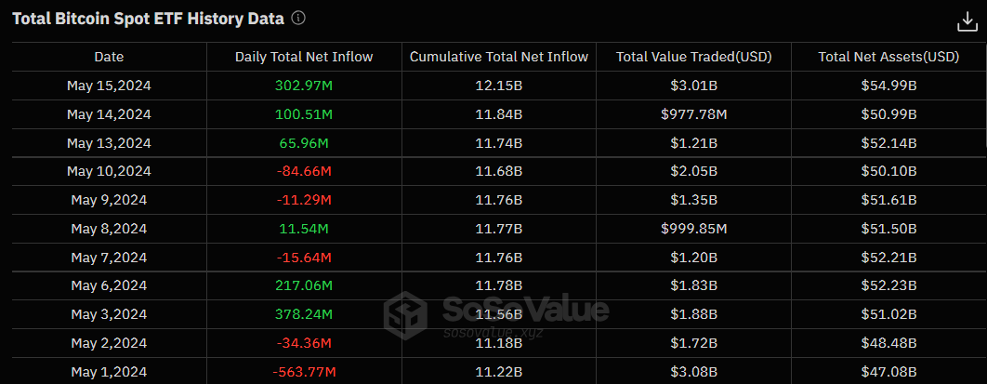Click the $54.99B net assets value

888,86
